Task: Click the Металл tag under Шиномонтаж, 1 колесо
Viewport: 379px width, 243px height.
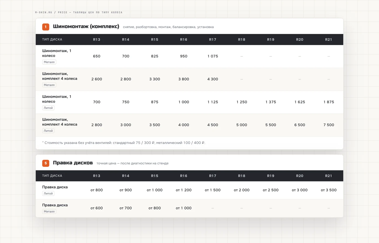Action: [49, 62]
